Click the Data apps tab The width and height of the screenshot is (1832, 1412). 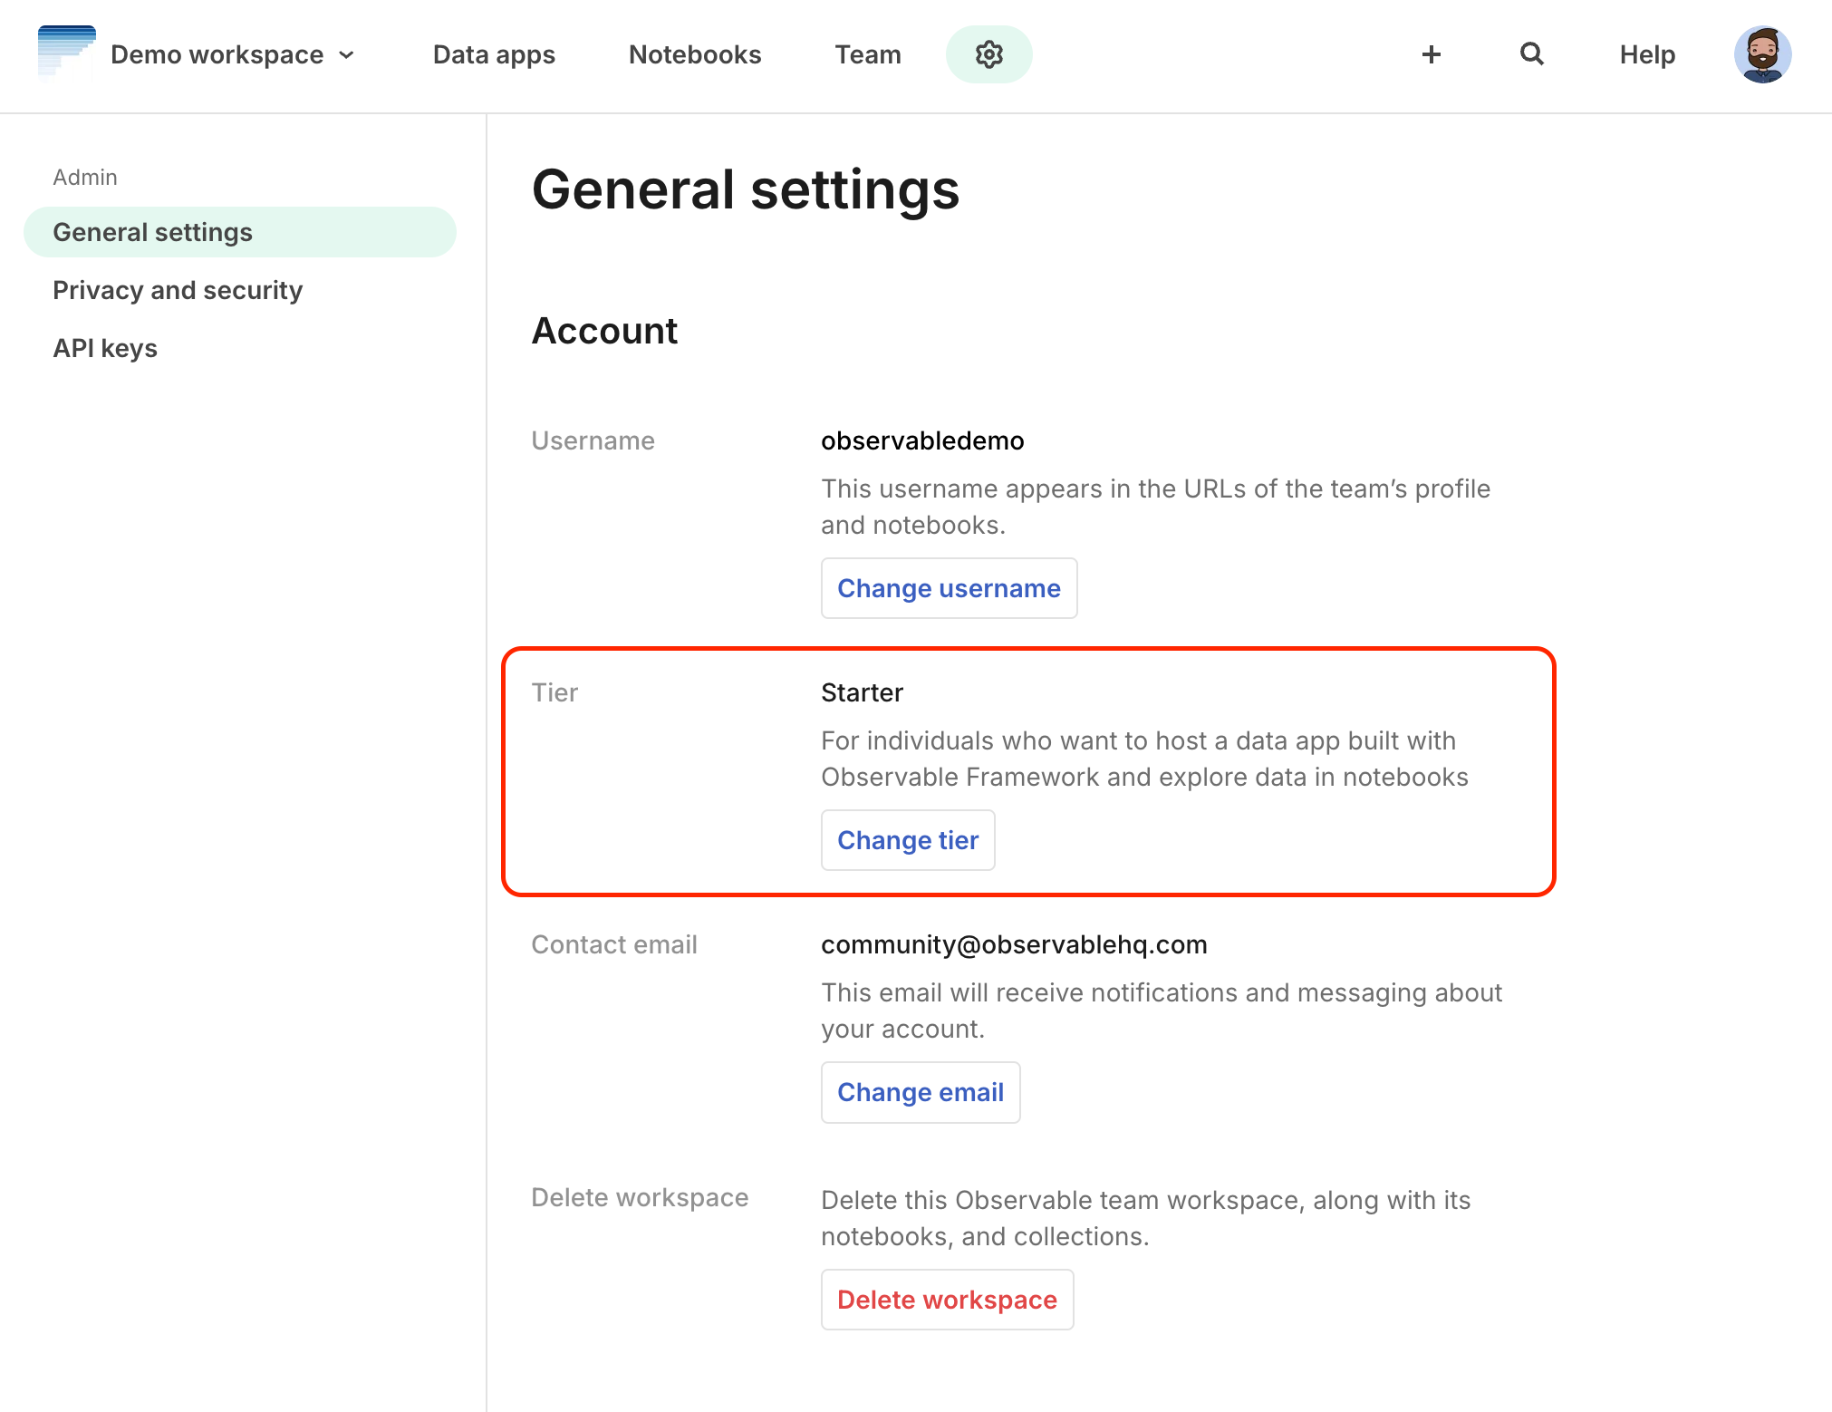pos(494,55)
